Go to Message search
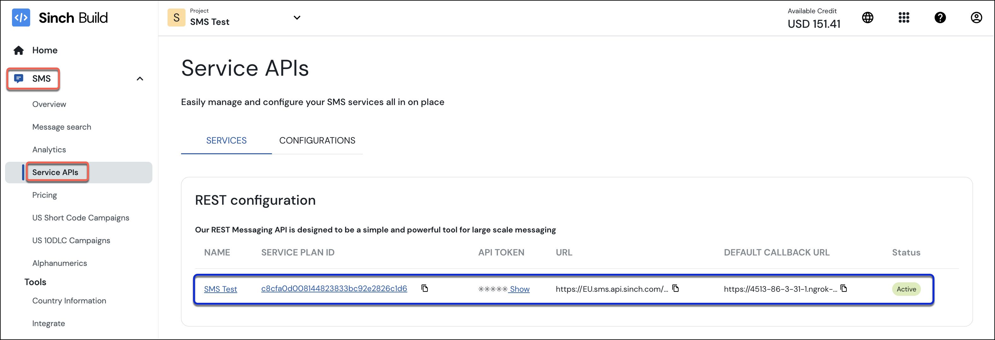Viewport: 995px width, 340px height. pyautogui.click(x=62, y=127)
